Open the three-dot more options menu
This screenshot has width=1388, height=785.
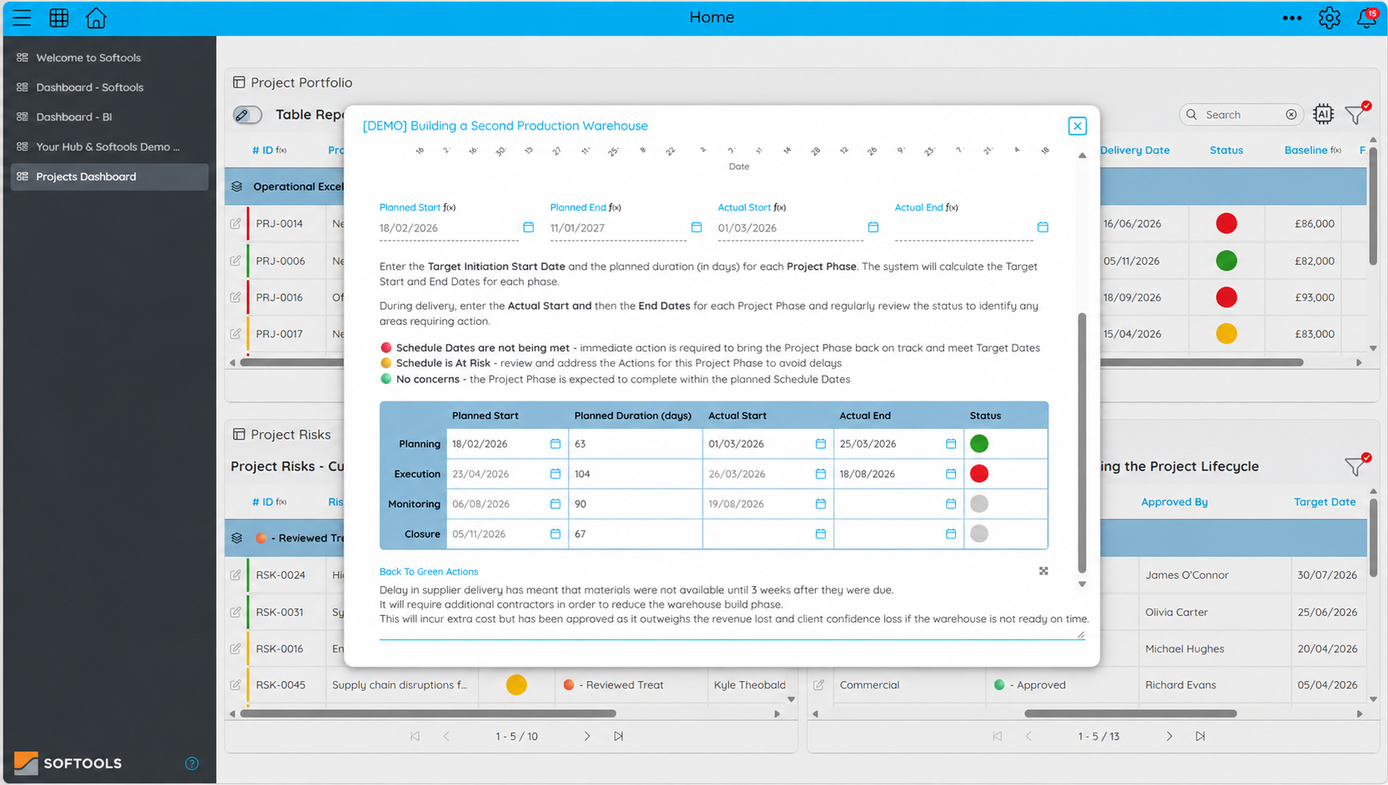click(1291, 17)
